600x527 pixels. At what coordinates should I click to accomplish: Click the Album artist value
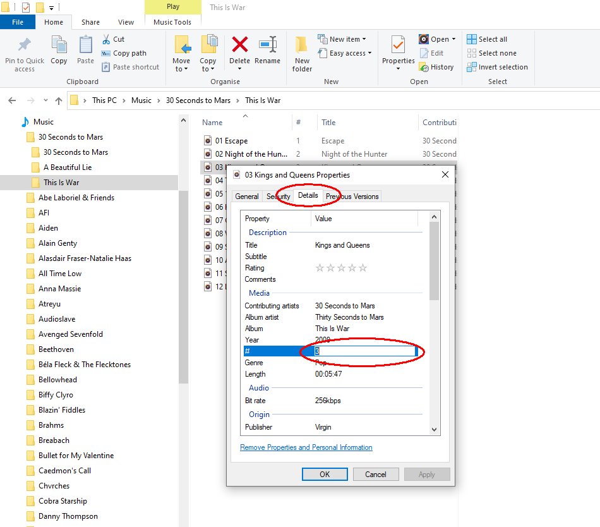pos(349,317)
